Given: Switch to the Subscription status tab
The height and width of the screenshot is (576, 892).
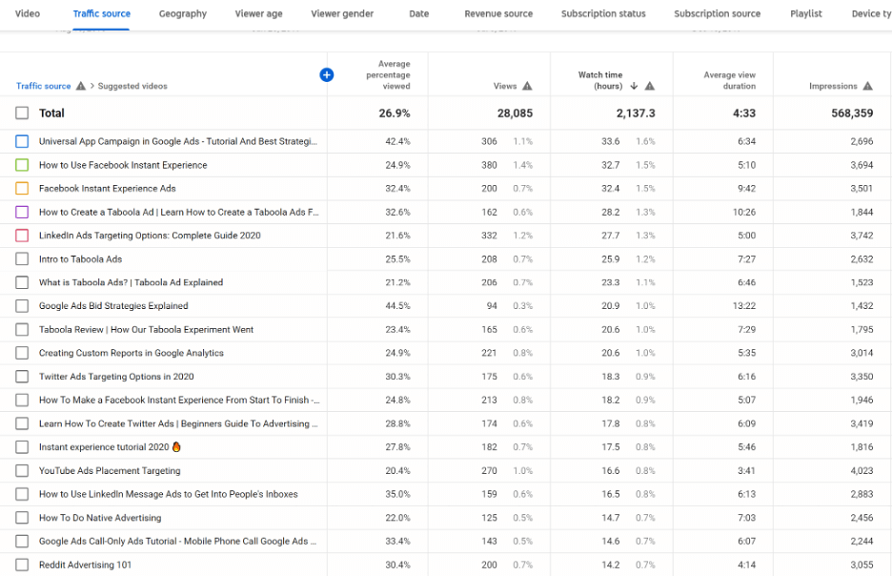Looking at the screenshot, I should tap(603, 13).
